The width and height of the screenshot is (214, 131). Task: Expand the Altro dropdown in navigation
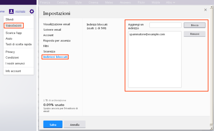pos(170,2)
